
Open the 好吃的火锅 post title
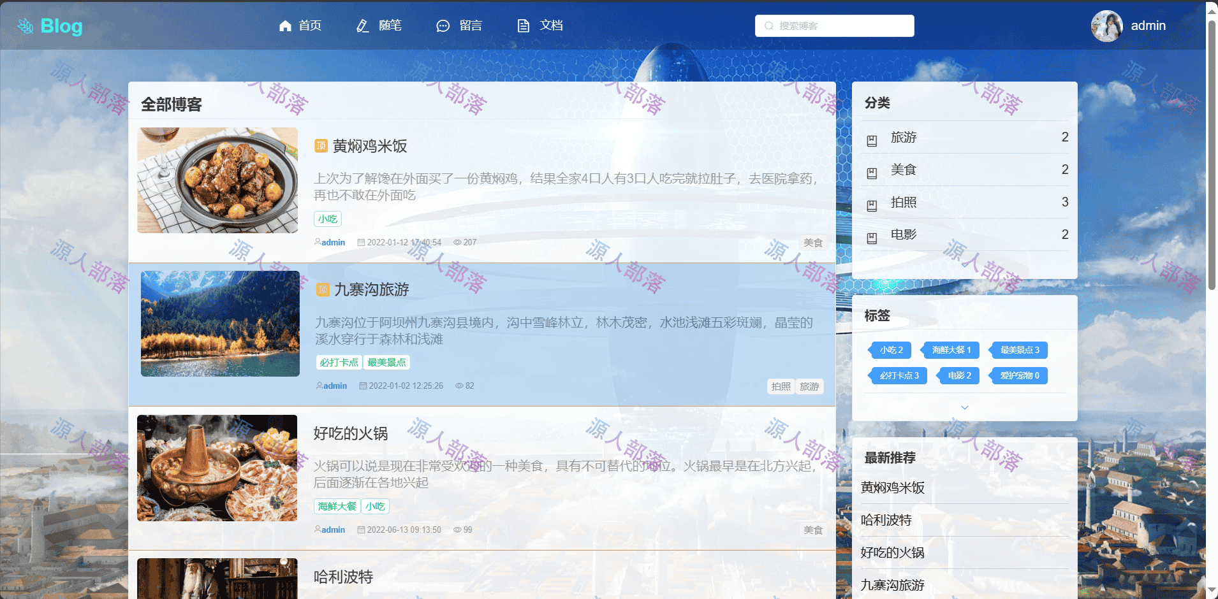point(351,434)
